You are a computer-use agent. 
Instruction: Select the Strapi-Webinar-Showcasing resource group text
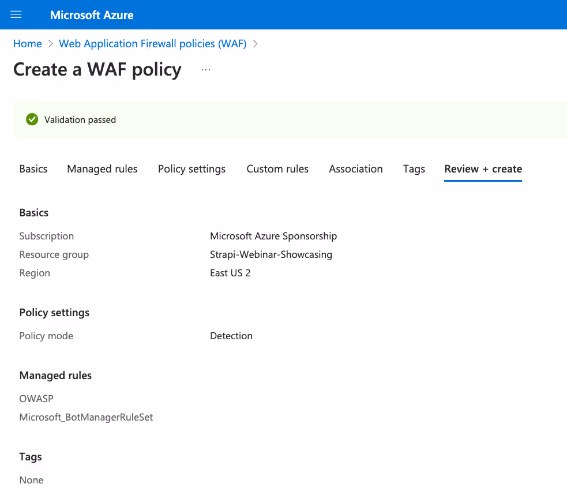pos(271,254)
